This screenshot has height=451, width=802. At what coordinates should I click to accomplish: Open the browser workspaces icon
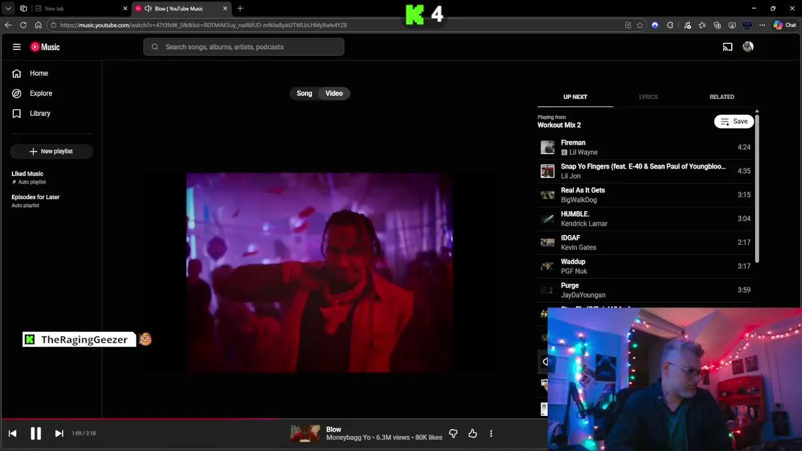[x=23, y=9]
